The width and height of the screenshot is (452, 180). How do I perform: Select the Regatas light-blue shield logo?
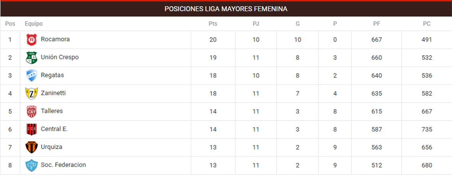31,76
